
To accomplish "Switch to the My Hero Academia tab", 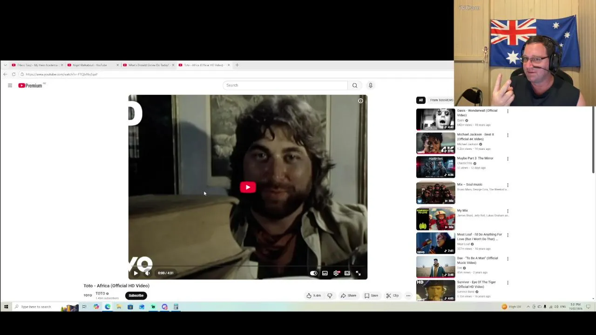I will point(37,65).
